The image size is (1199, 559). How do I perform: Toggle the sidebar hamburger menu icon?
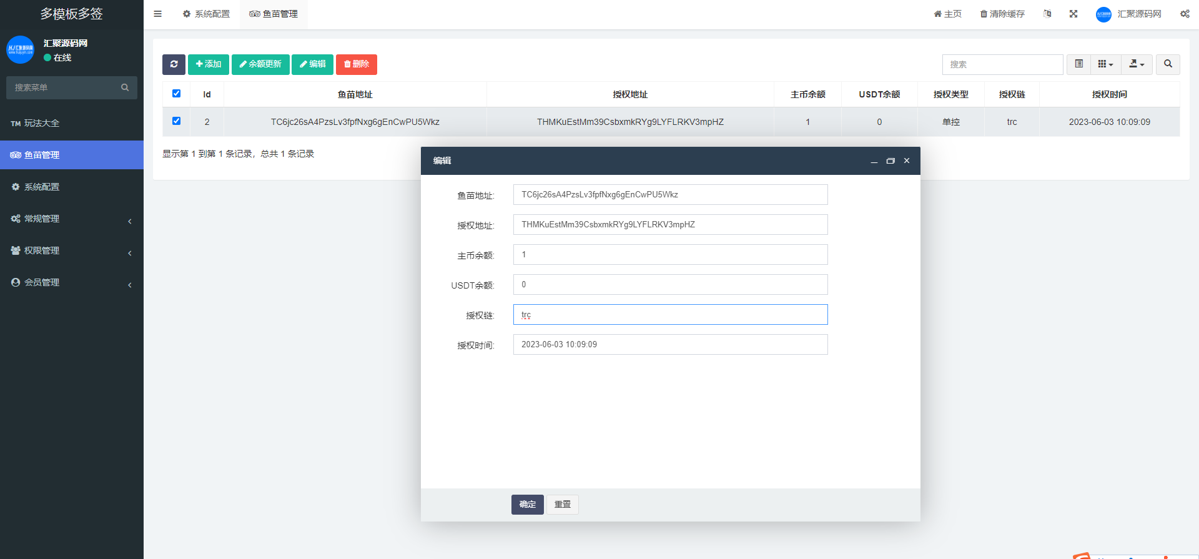point(158,14)
